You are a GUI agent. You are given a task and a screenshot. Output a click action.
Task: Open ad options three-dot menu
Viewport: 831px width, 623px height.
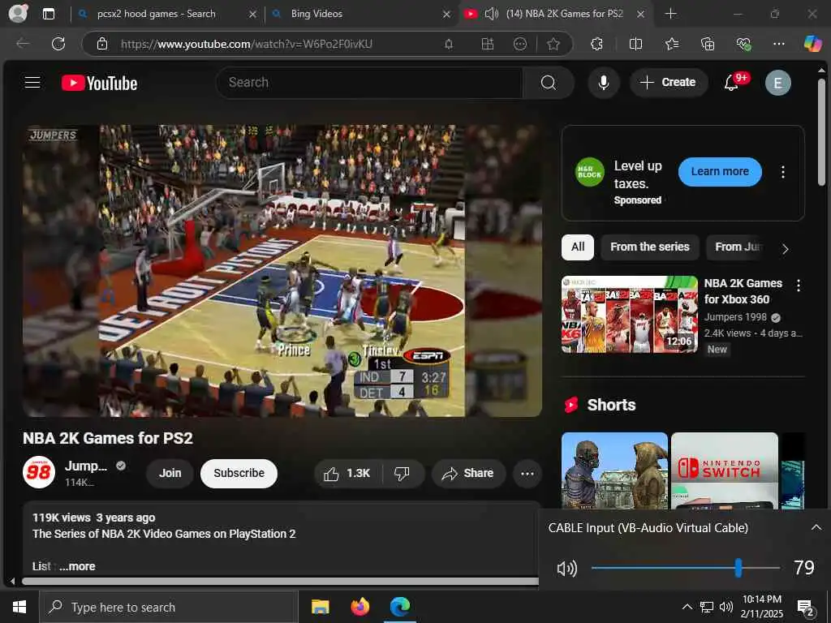[783, 172]
